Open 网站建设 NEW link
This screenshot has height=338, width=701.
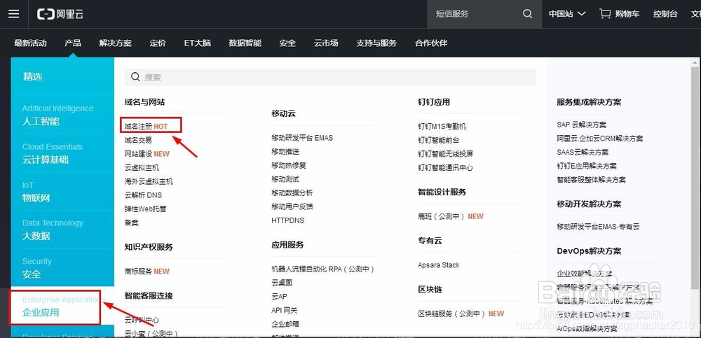click(147, 154)
